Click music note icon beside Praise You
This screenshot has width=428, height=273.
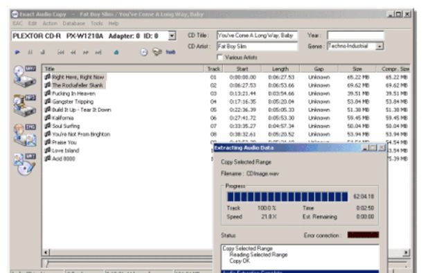48,142
